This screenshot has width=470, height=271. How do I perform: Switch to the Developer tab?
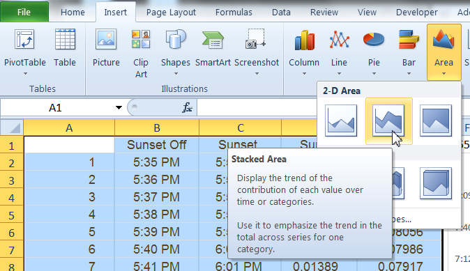click(416, 13)
